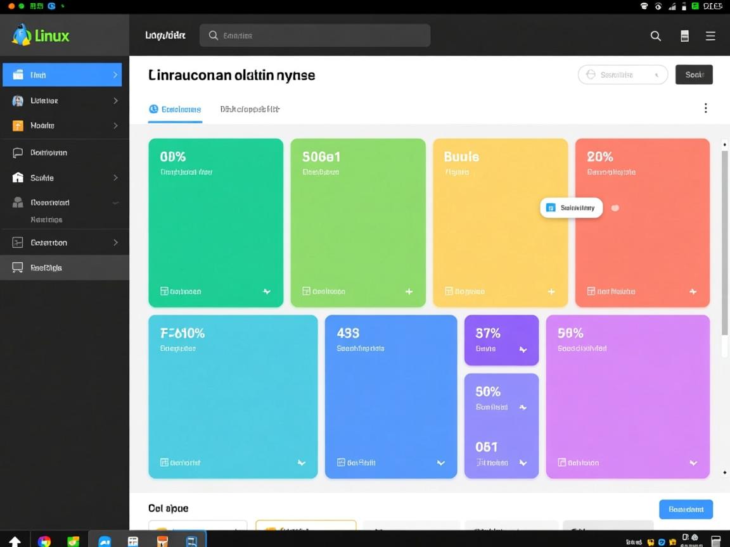Screen dimensions: 730x547
Task: Click the Linux penguin logo
Action: pos(22,35)
